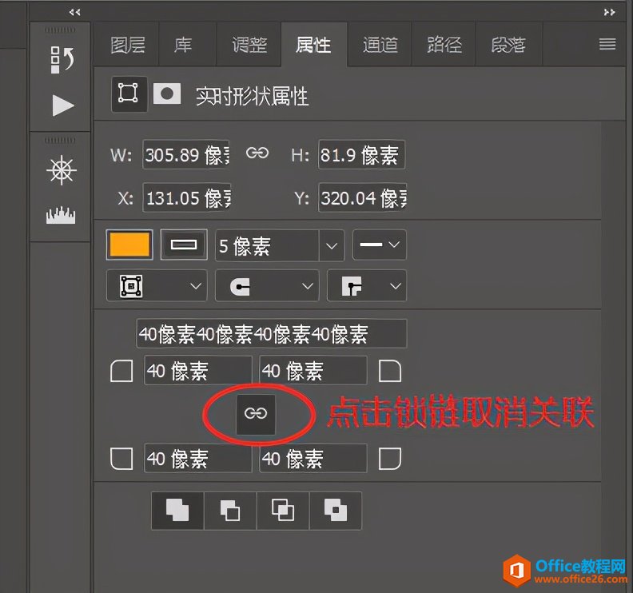Click the top-left corner radius icon
633x593 pixels.
121,371
